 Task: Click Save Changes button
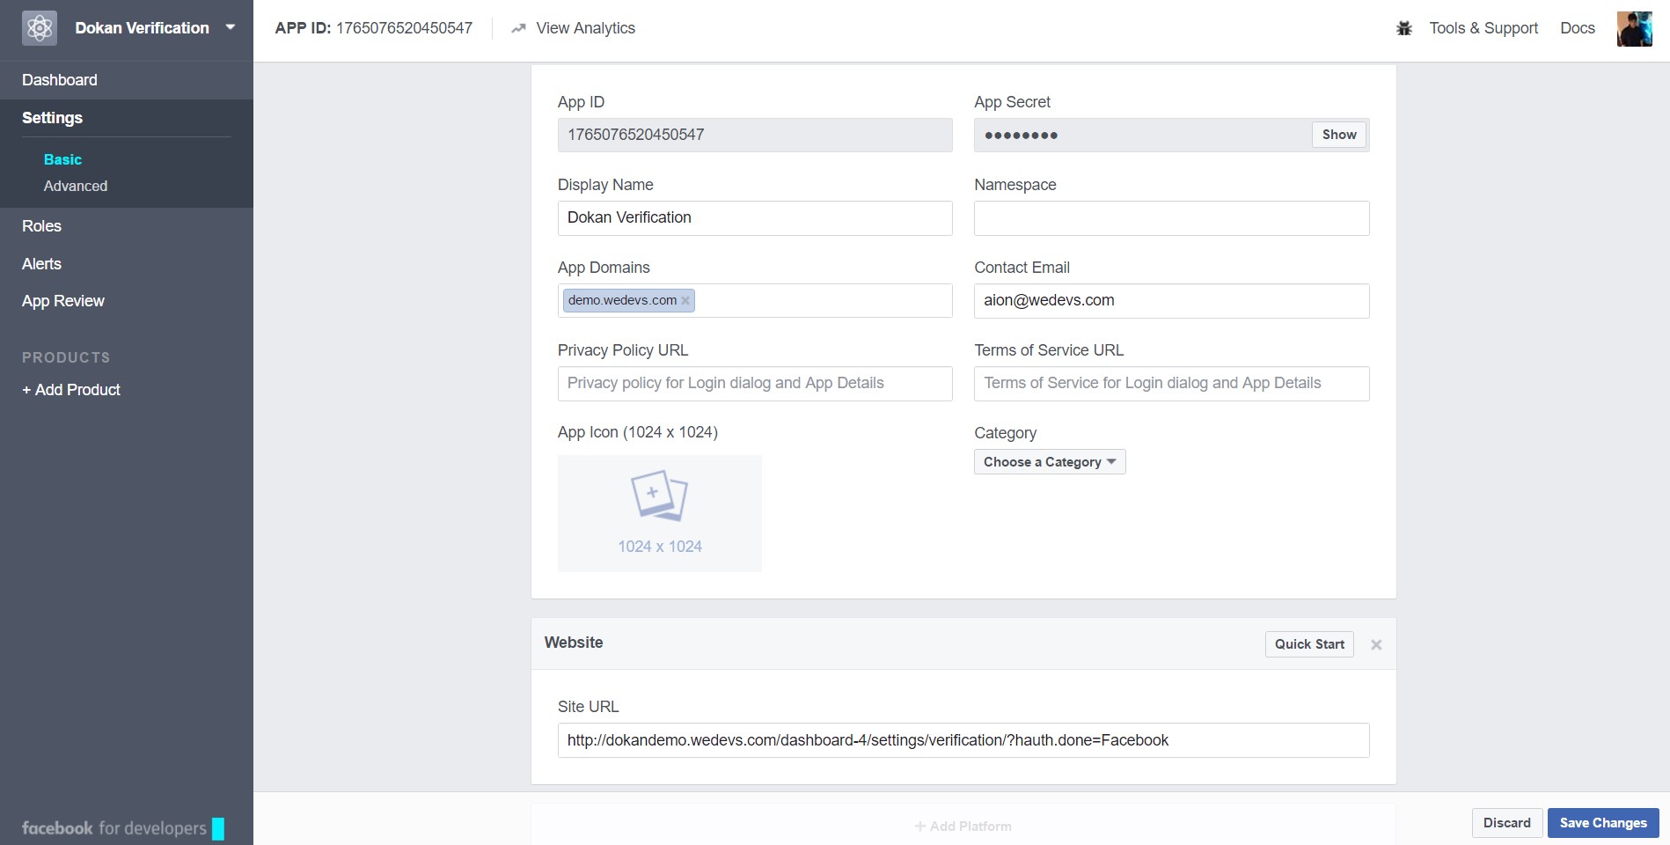tap(1603, 823)
